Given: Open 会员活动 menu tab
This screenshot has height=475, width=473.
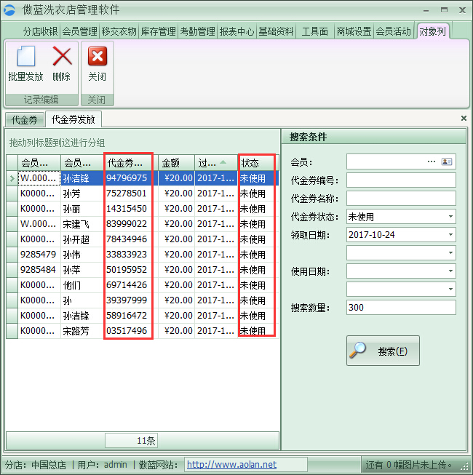Looking at the screenshot, I should tap(393, 31).
